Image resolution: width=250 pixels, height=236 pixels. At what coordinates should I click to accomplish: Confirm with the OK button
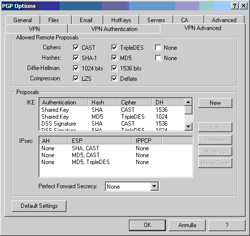point(147,225)
